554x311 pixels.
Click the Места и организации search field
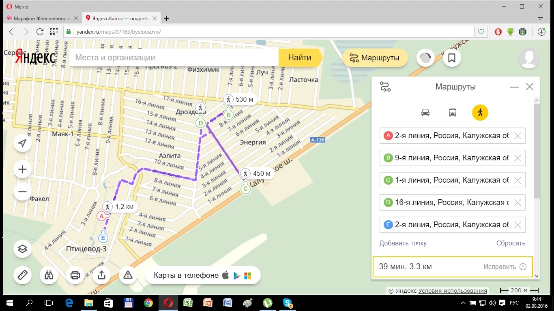pyautogui.click(x=174, y=58)
